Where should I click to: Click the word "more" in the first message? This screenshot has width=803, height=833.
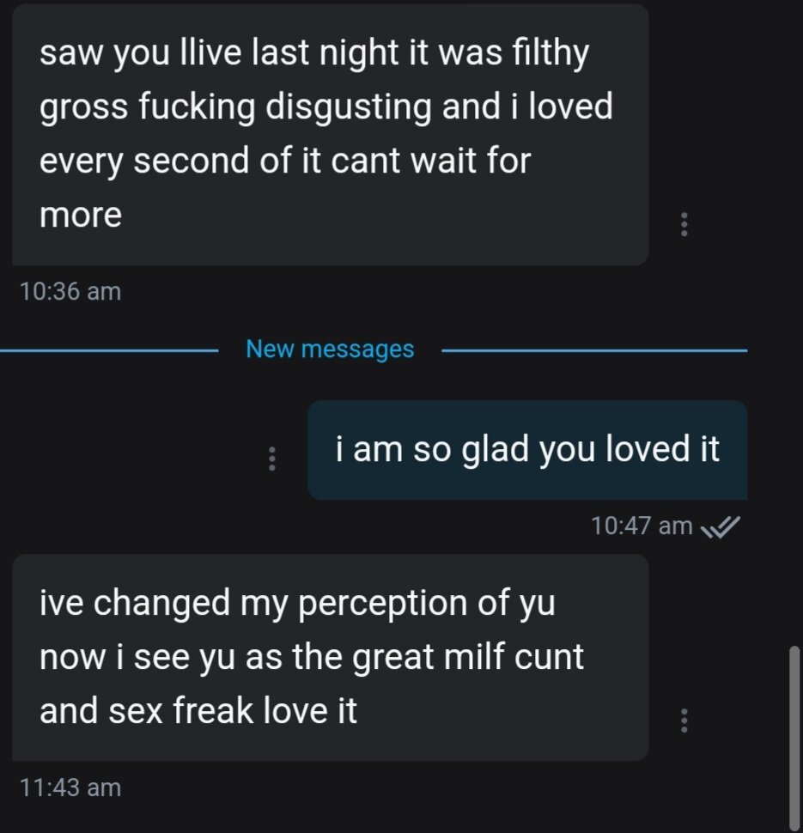pyautogui.click(x=81, y=214)
